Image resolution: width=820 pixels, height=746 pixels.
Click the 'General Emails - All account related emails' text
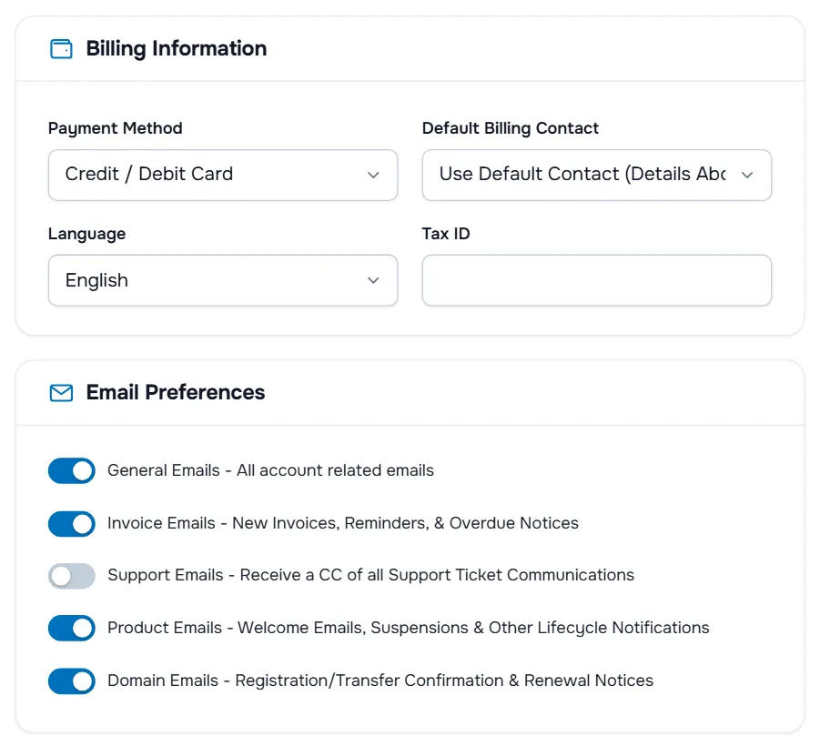270,470
